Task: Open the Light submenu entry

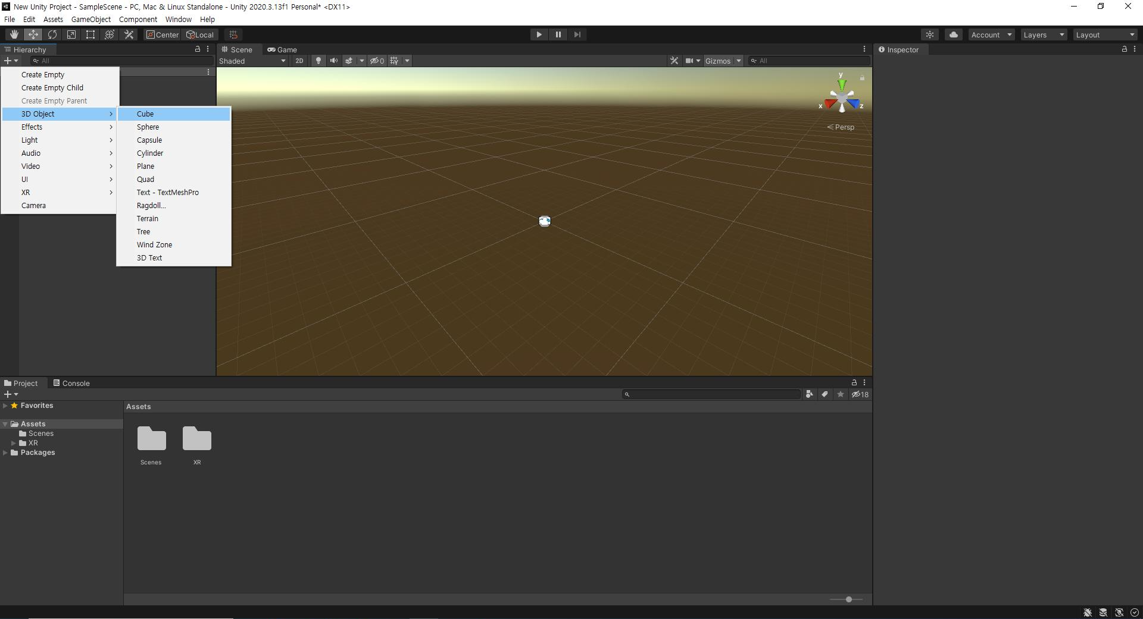Action: click(x=60, y=140)
